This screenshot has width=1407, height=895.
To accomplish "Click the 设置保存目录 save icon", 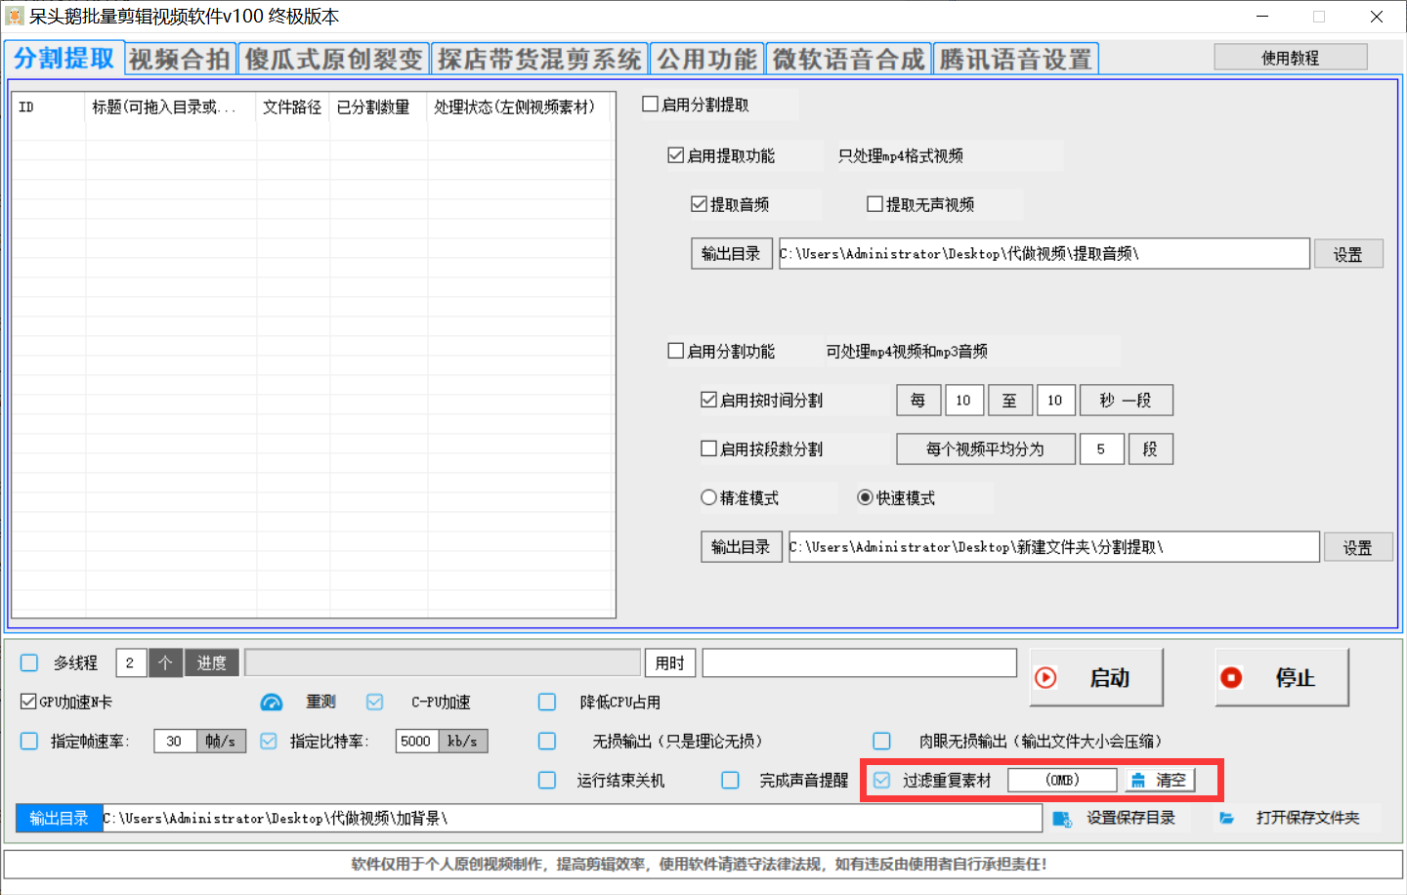I will point(1062,819).
